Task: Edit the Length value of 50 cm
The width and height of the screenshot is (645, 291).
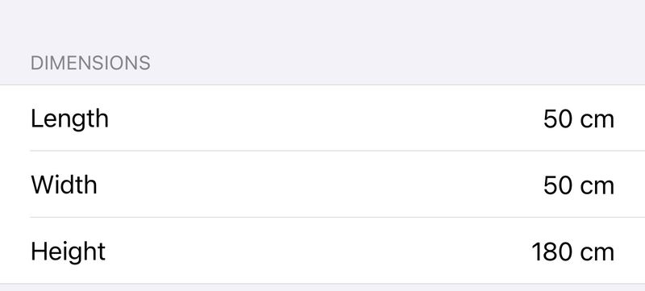Action: pyautogui.click(x=578, y=119)
